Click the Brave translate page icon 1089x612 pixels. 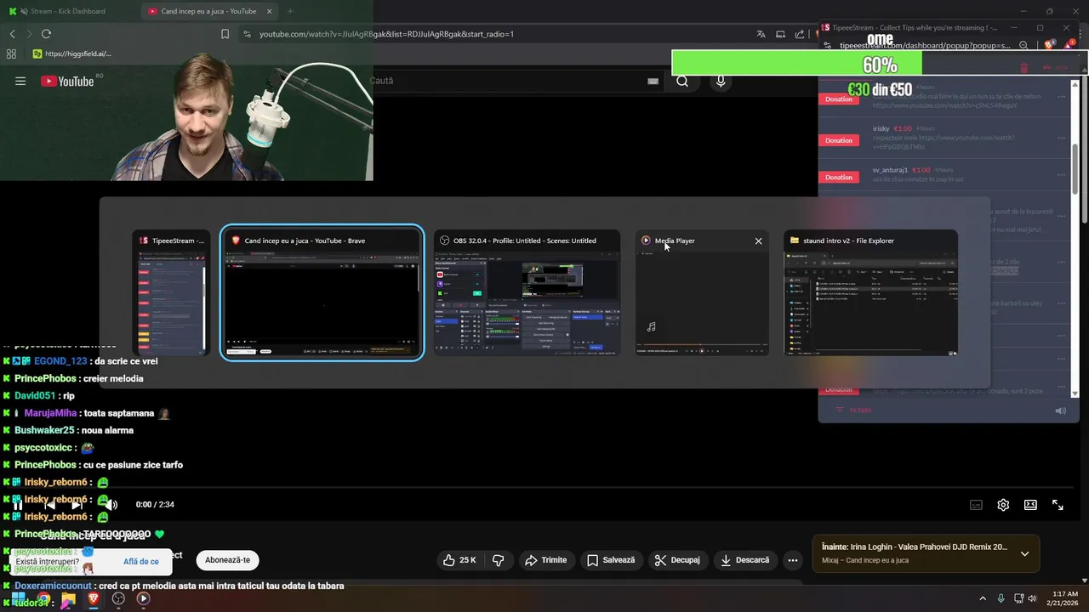coord(761,34)
